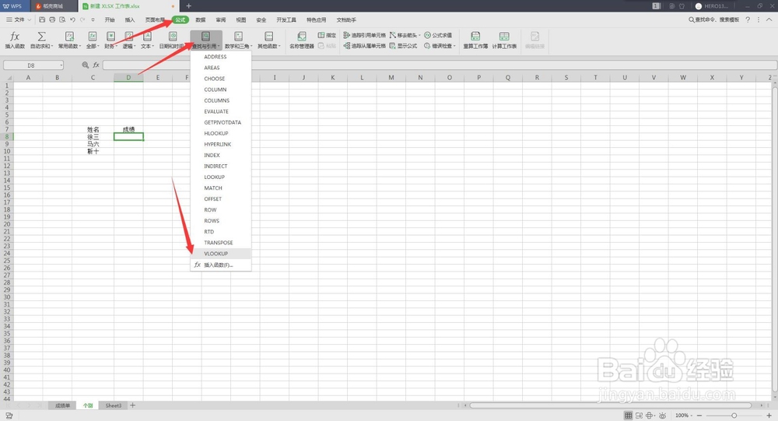Toggle eye protection mode icon

tap(662, 415)
